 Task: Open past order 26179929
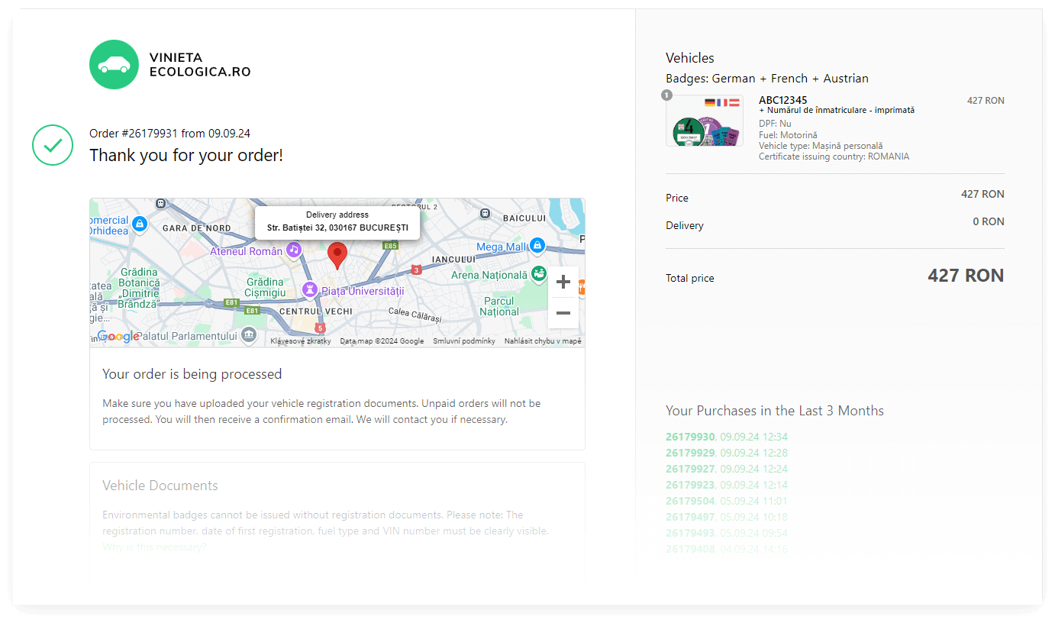click(690, 453)
